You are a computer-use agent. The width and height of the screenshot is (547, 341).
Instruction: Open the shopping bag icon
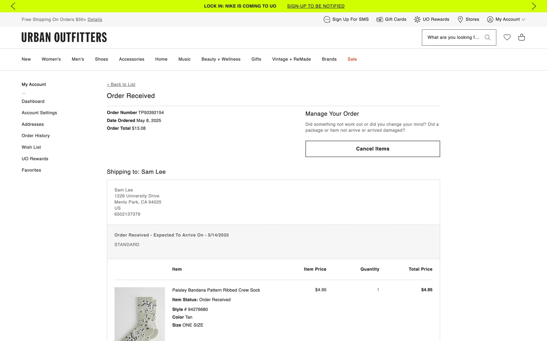522,37
